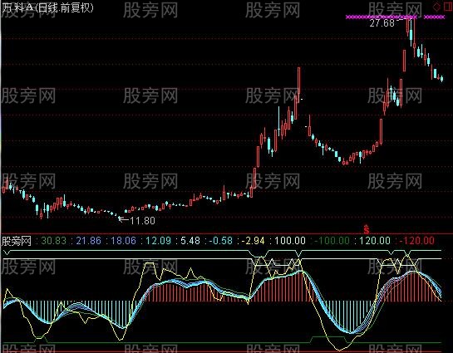Click the red square icon beside the diamond
The image size is (453, 353).
[x=447, y=7]
